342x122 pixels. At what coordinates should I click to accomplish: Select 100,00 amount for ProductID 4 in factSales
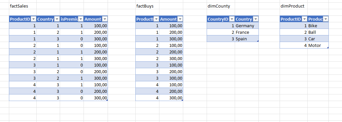[96, 85]
